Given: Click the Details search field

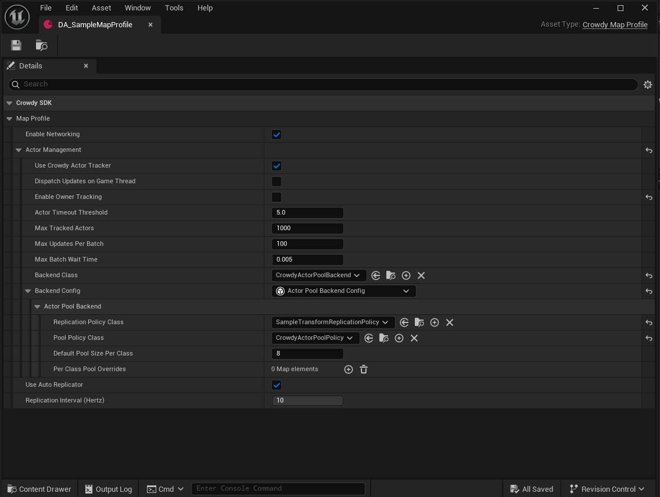Looking at the screenshot, I should [323, 85].
